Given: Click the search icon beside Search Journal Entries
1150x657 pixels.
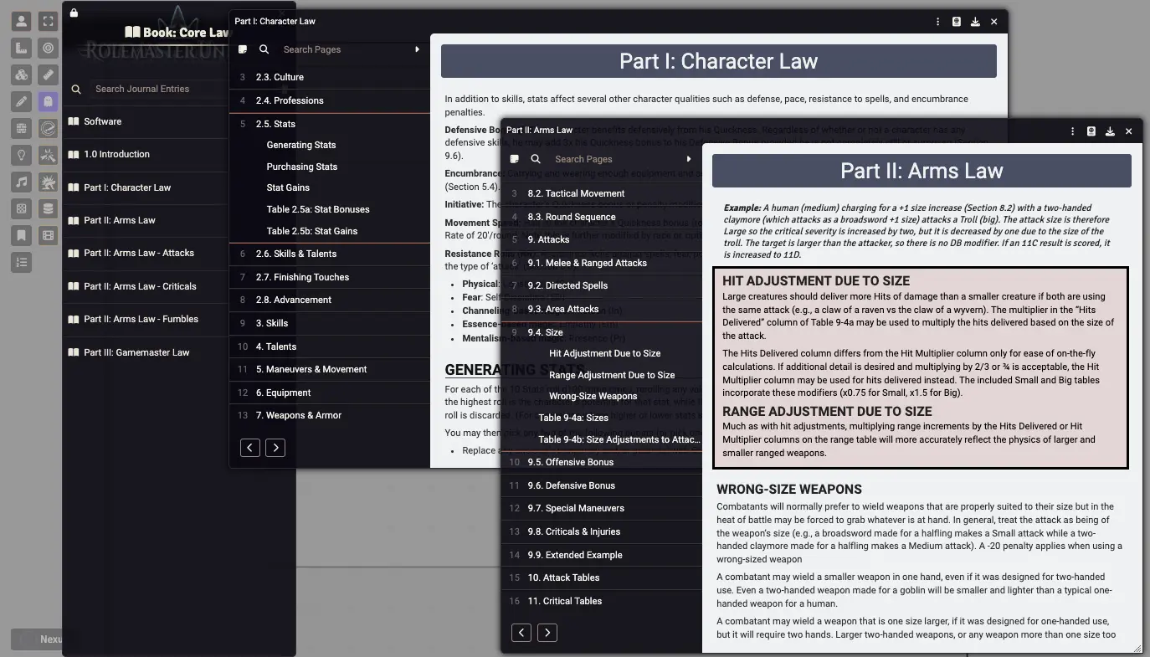Looking at the screenshot, I should tap(76, 89).
